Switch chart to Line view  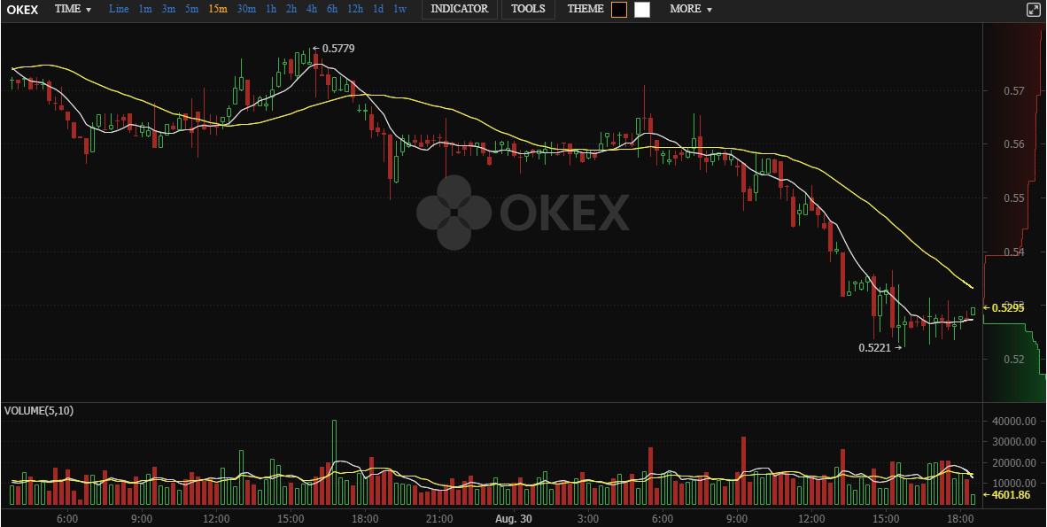tap(119, 10)
